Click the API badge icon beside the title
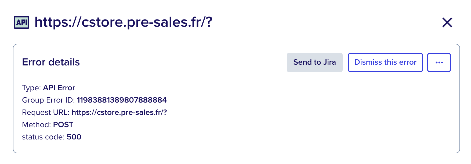Image resolution: width=471 pixels, height=164 pixels. pos(21,22)
